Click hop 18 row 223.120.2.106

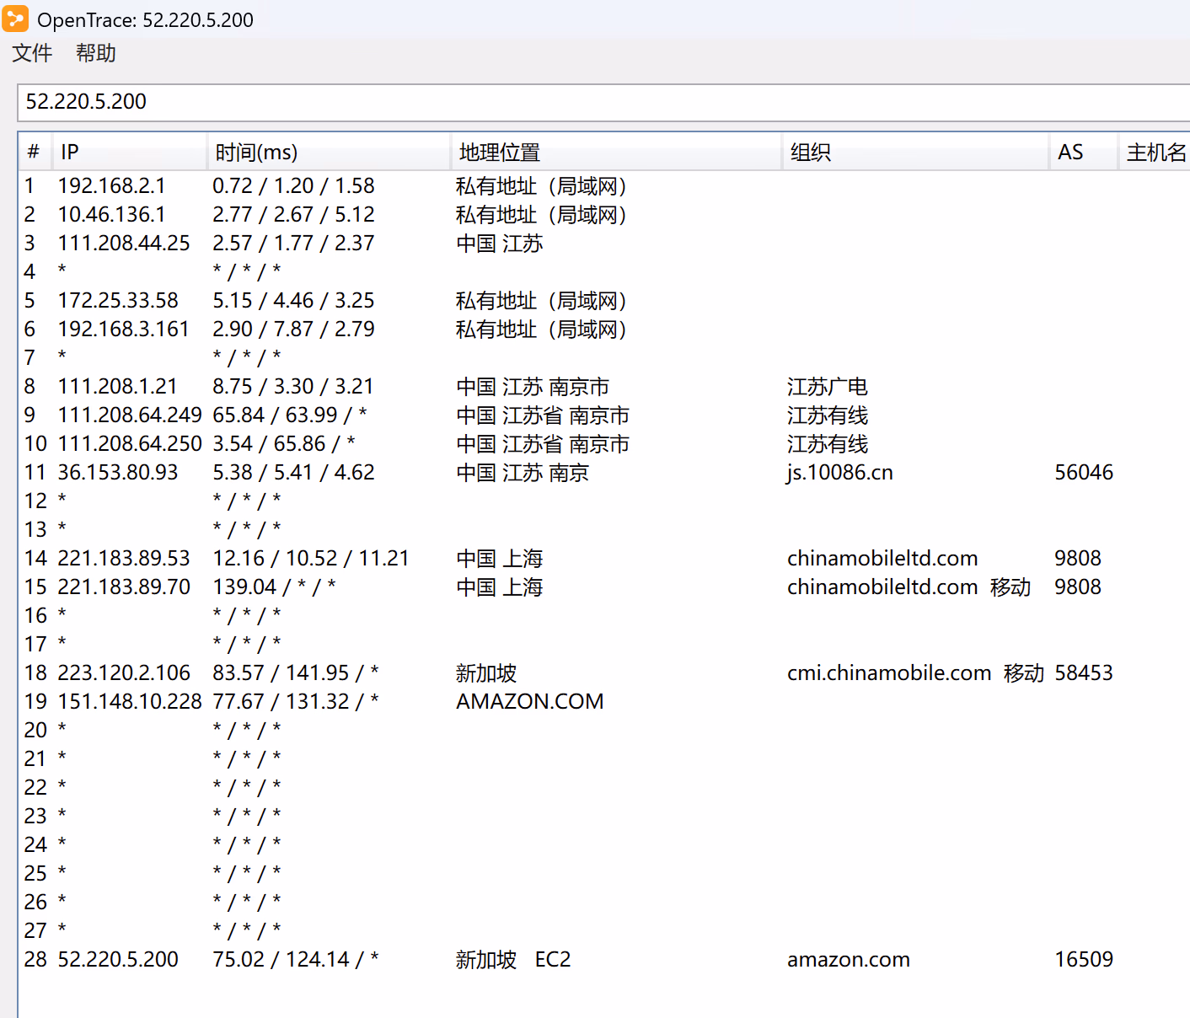123,673
